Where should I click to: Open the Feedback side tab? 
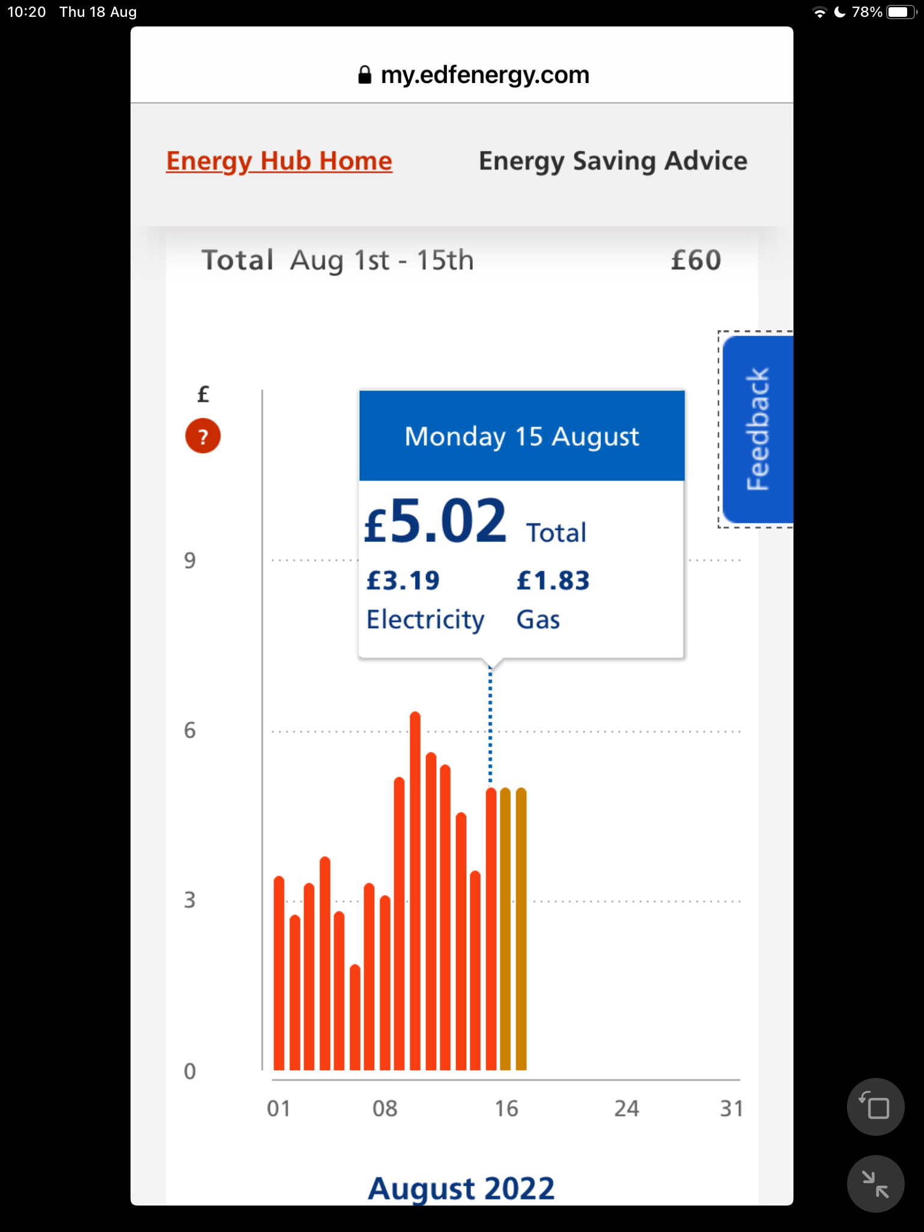pyautogui.click(x=757, y=430)
